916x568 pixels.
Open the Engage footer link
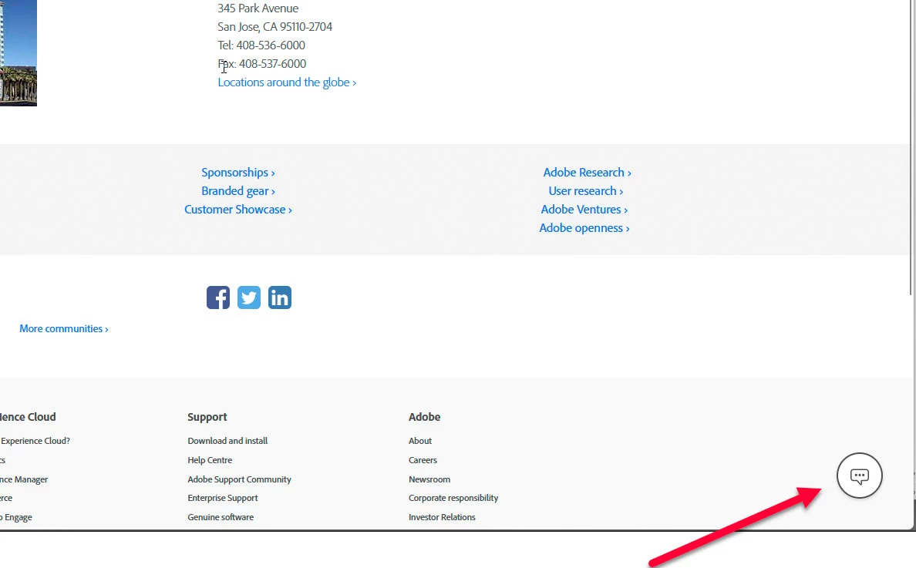16,517
